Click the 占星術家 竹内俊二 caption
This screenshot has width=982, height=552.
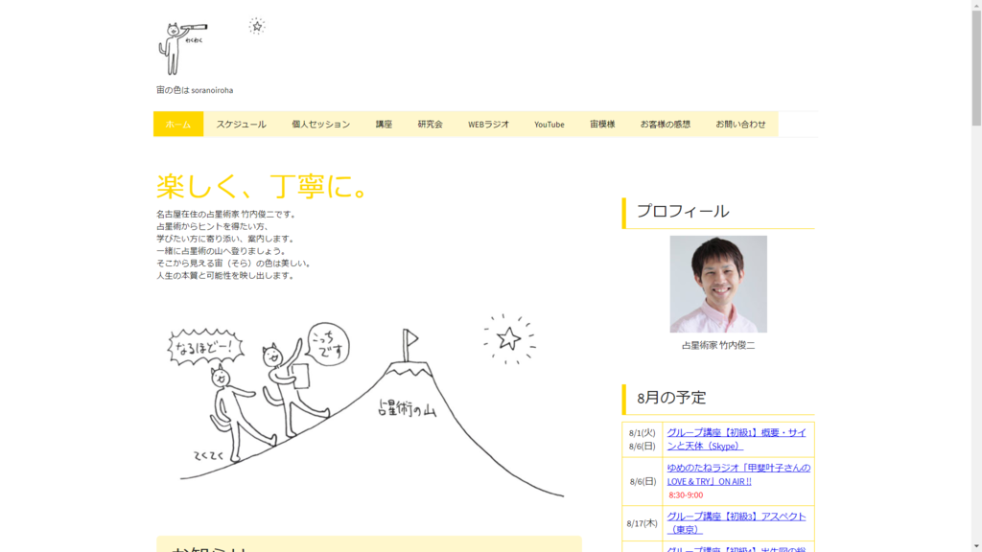point(718,345)
